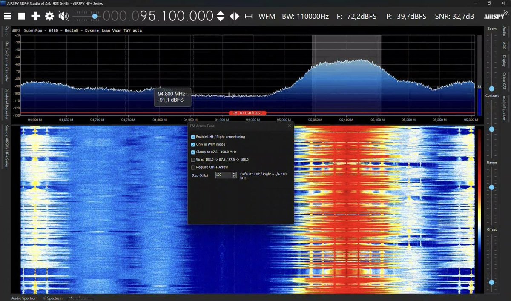
Task: Click the SNR: 32,7dB readout
Action: (454, 17)
